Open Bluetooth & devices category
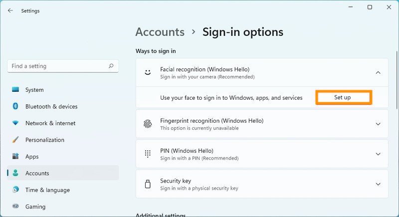Image resolution: width=399 pixels, height=217 pixels. tap(63, 106)
